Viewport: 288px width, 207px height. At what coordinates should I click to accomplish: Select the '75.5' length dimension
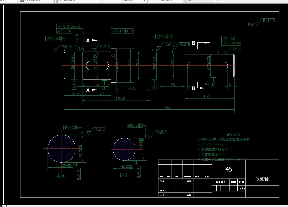pyautogui.click(x=131, y=88)
